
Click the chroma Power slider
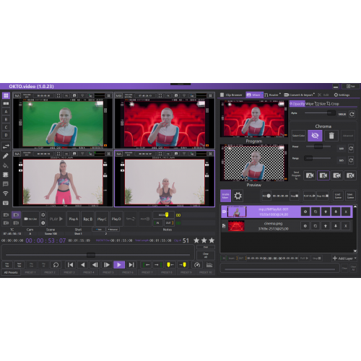[318, 146]
